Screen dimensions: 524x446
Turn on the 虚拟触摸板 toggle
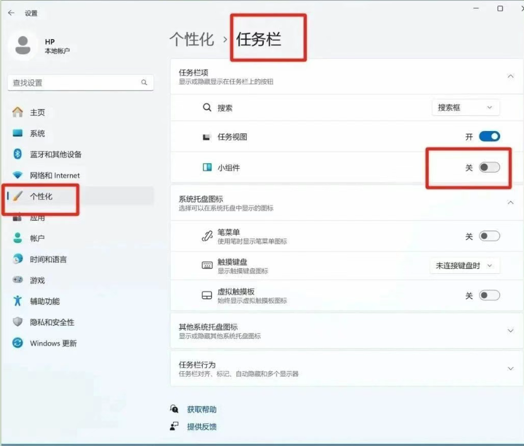488,296
